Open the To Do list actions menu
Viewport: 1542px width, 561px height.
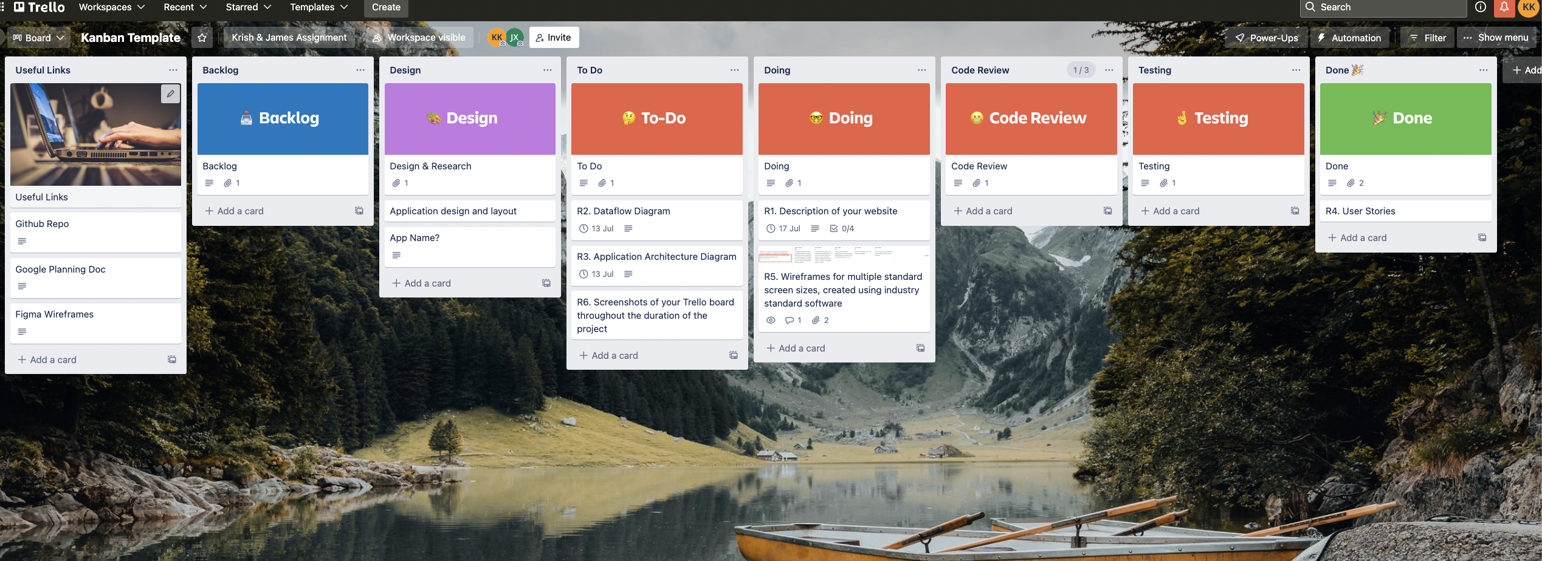735,70
